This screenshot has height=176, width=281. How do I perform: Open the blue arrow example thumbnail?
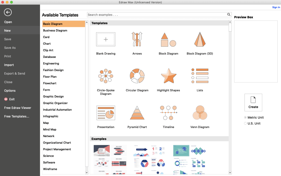point(142,151)
